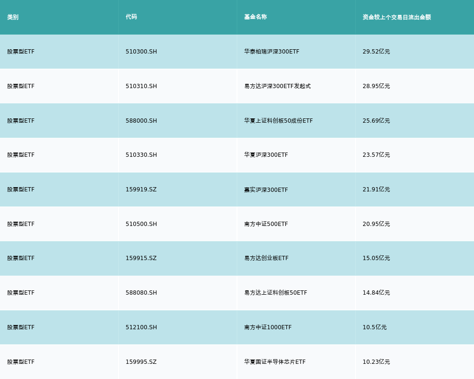
Task: Click the 20.95亿元 outflow amount cell
Action: point(376,224)
